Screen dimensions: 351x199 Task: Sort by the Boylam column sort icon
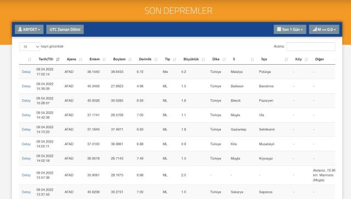click(x=130, y=59)
